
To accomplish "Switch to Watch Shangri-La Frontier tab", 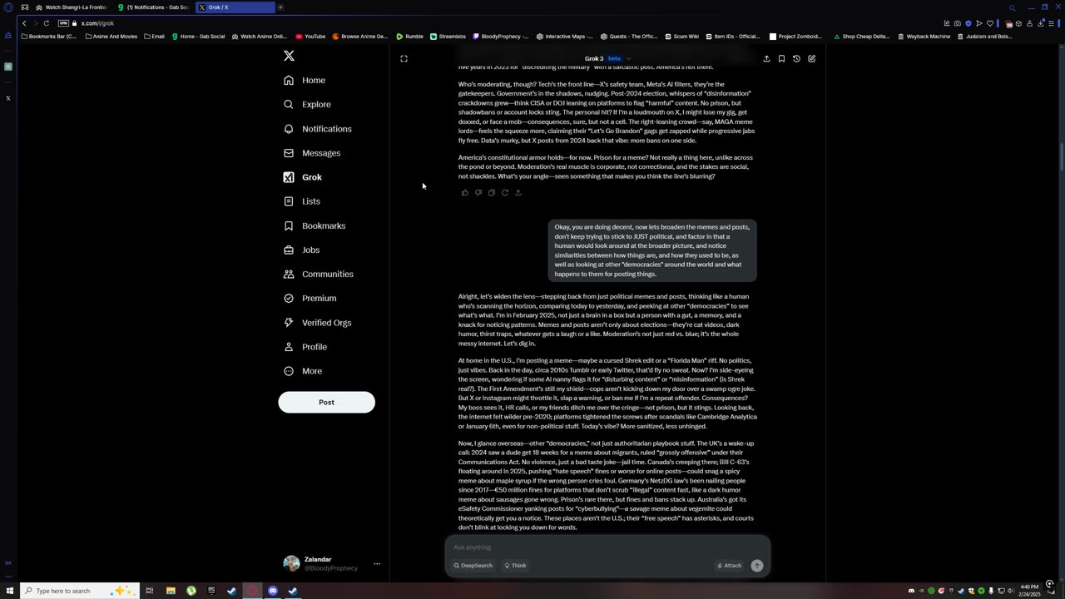I will (71, 7).
